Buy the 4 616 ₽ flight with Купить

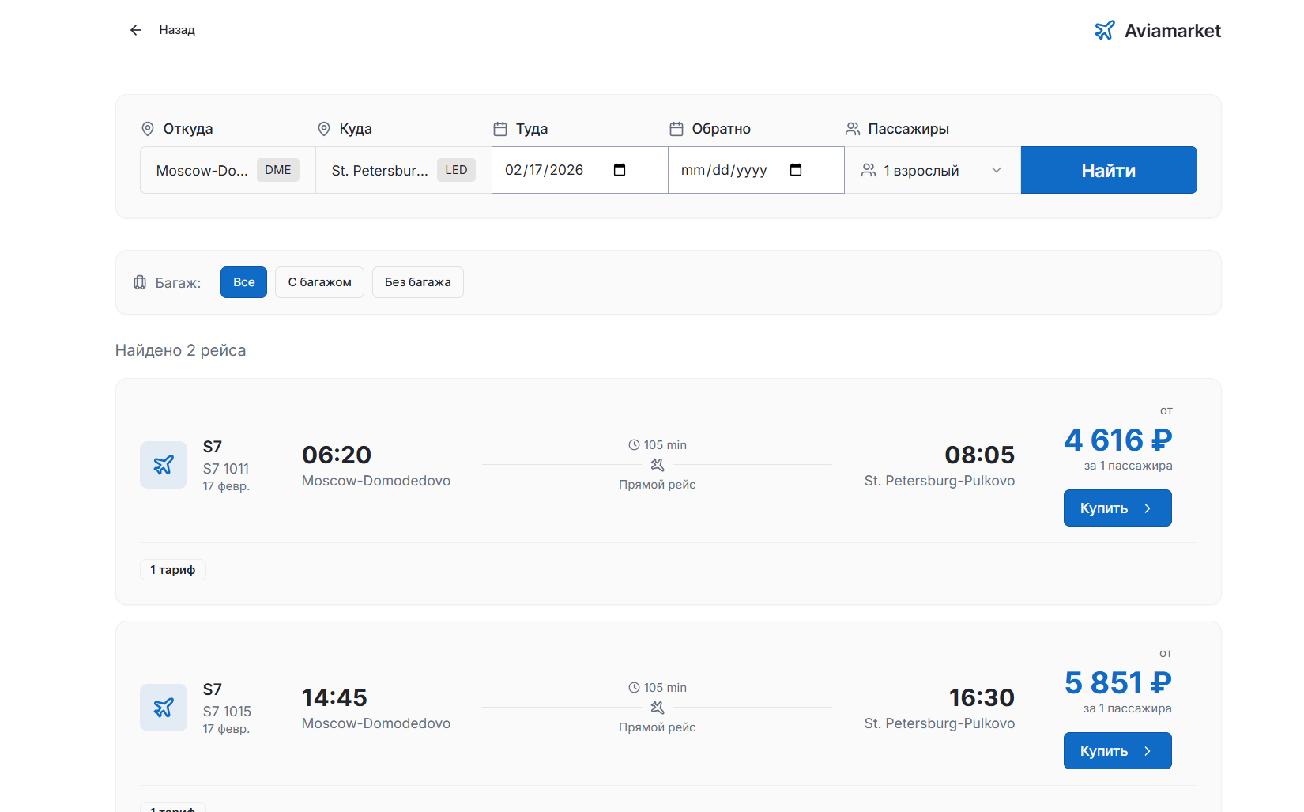click(1117, 508)
